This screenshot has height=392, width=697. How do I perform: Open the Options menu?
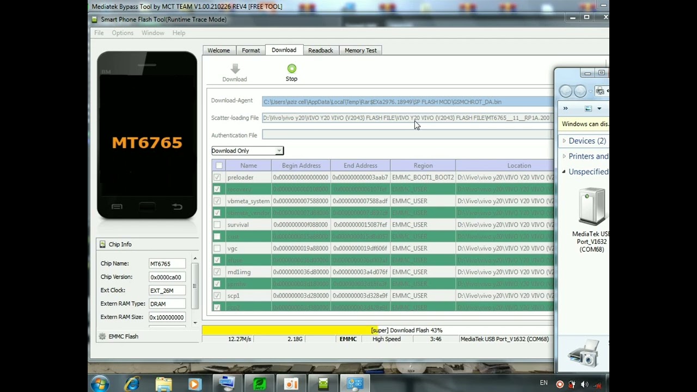coord(123,33)
